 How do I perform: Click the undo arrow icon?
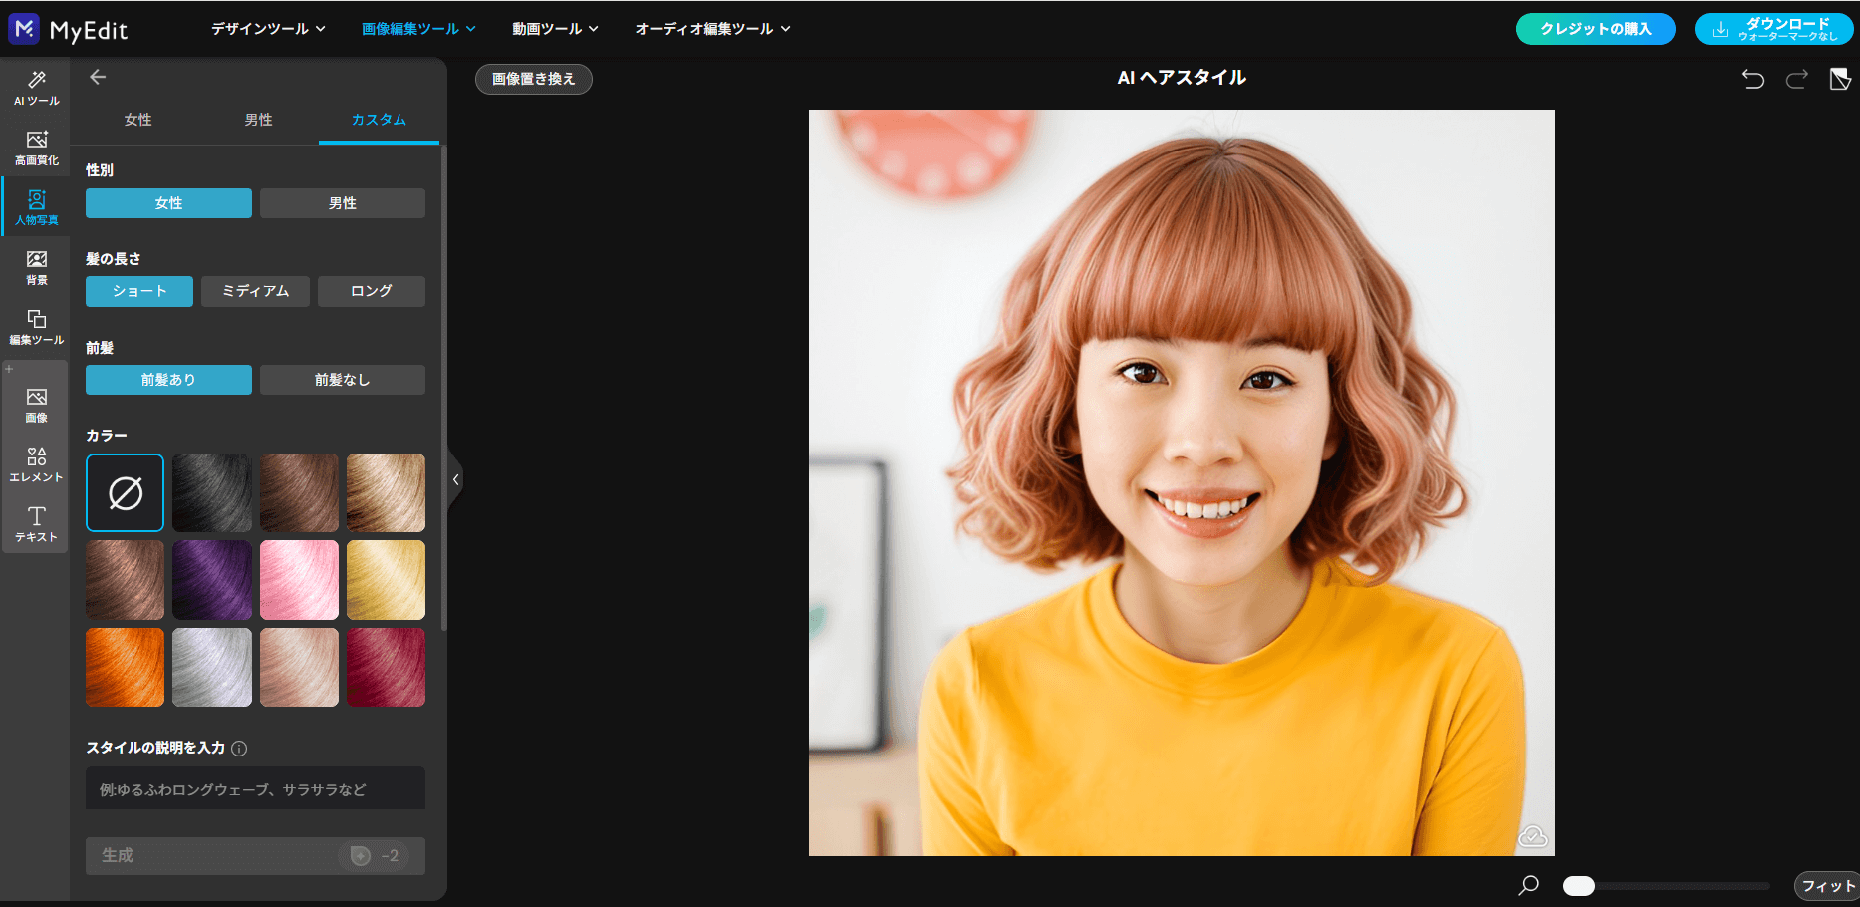[x=1752, y=79]
